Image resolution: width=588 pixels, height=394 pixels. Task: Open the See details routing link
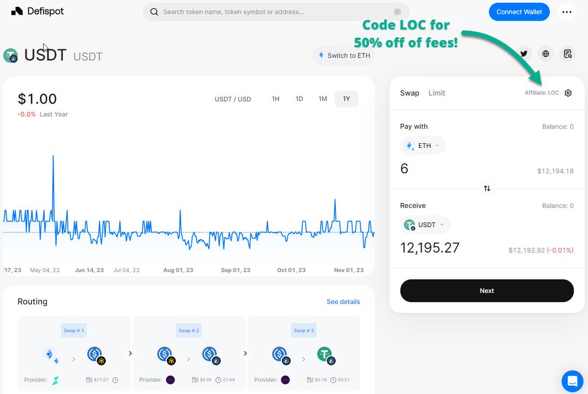(343, 302)
